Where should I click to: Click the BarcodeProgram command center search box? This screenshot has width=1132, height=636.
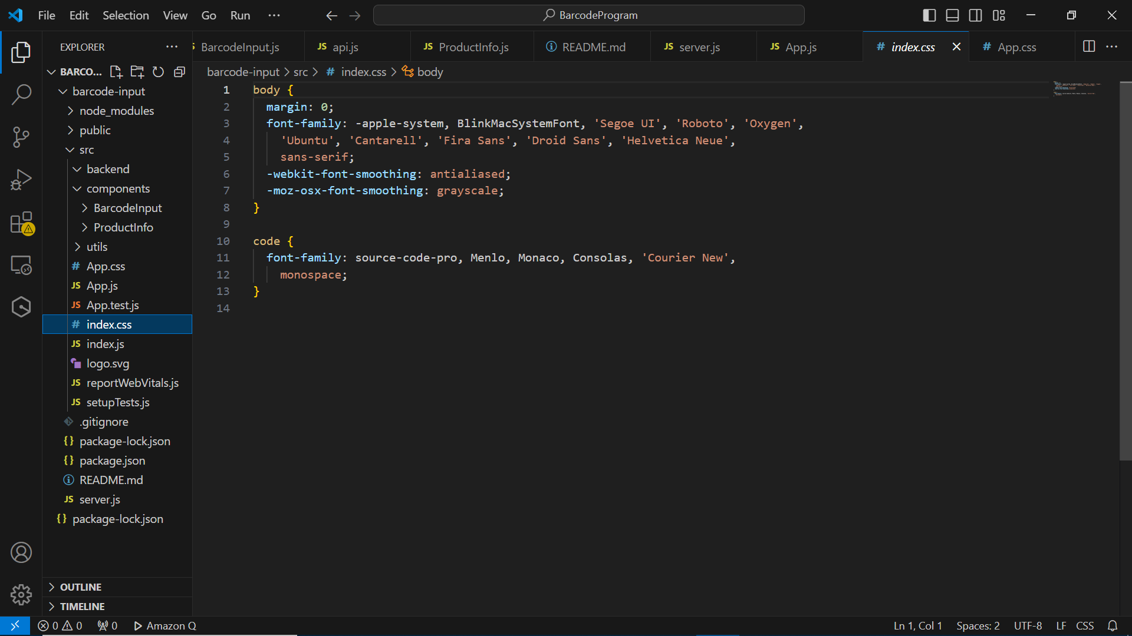click(x=589, y=15)
